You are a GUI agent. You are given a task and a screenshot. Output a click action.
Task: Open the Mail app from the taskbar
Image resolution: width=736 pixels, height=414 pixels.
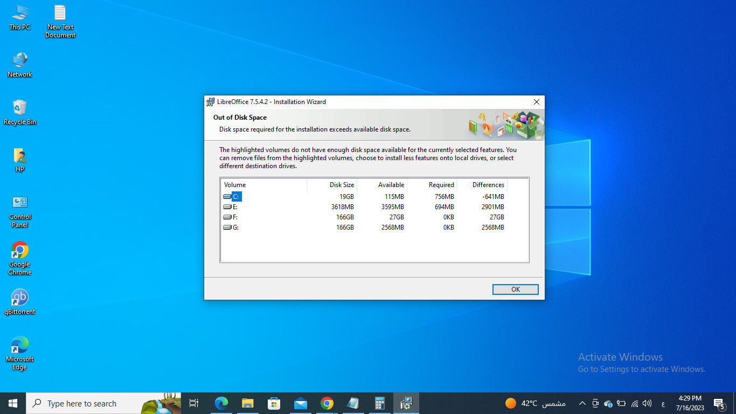click(x=300, y=403)
